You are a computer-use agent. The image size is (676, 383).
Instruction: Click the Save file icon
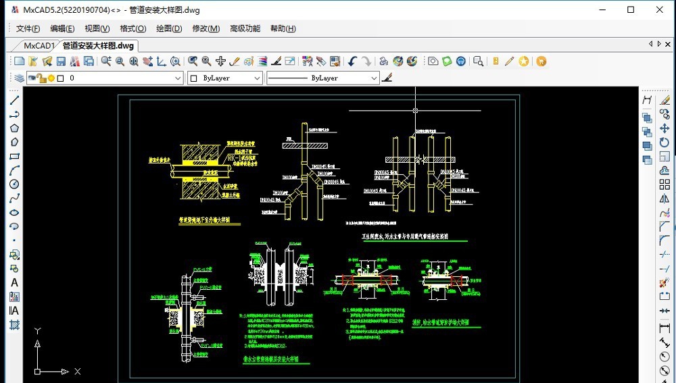[61, 61]
